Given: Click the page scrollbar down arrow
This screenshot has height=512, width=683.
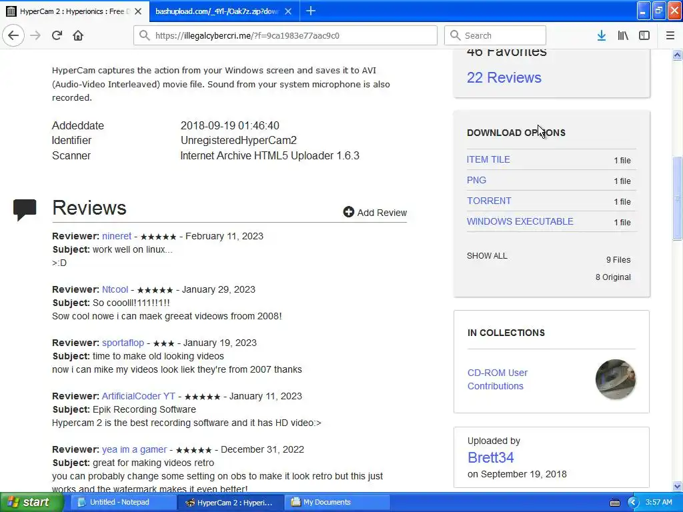Looking at the screenshot, I should click(677, 486).
